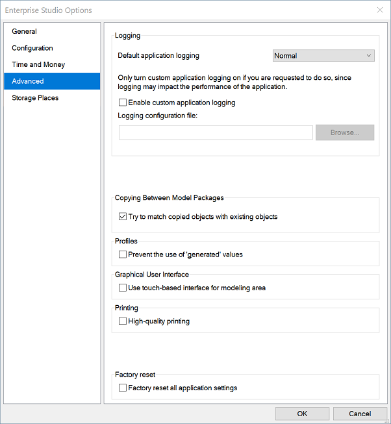This screenshot has width=391, height=424.
Task: Cancel the options dialog
Action: coord(360,414)
